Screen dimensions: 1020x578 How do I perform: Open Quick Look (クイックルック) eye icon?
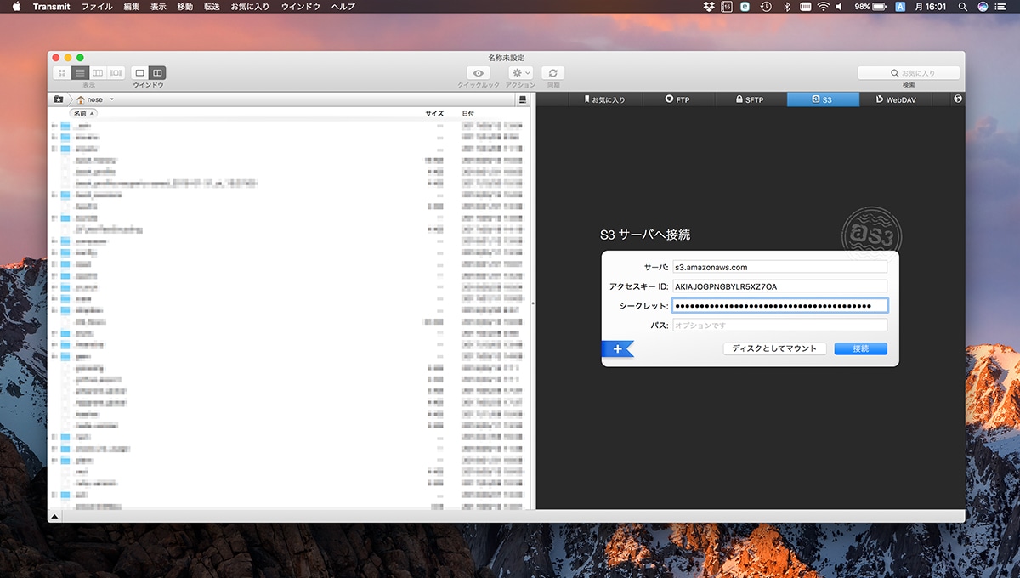pyautogui.click(x=479, y=73)
